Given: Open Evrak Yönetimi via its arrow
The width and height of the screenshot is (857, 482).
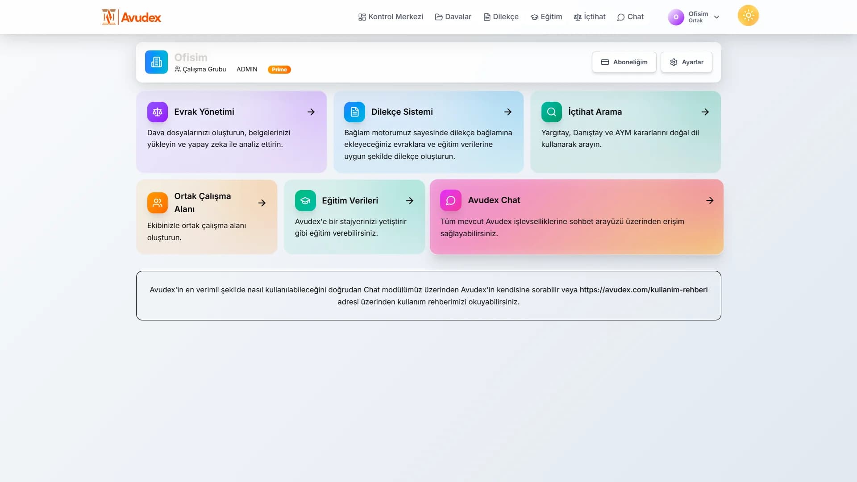Looking at the screenshot, I should (311, 112).
